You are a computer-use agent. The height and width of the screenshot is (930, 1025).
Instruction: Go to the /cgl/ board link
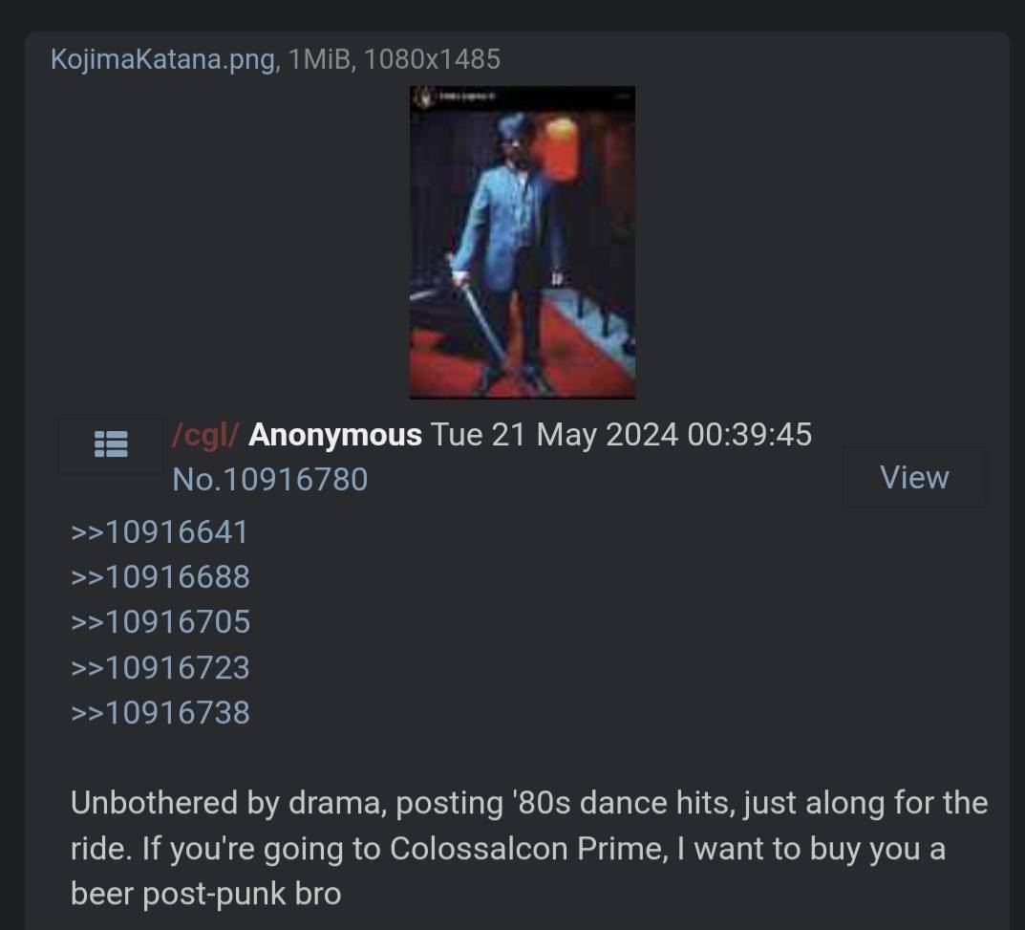point(205,435)
